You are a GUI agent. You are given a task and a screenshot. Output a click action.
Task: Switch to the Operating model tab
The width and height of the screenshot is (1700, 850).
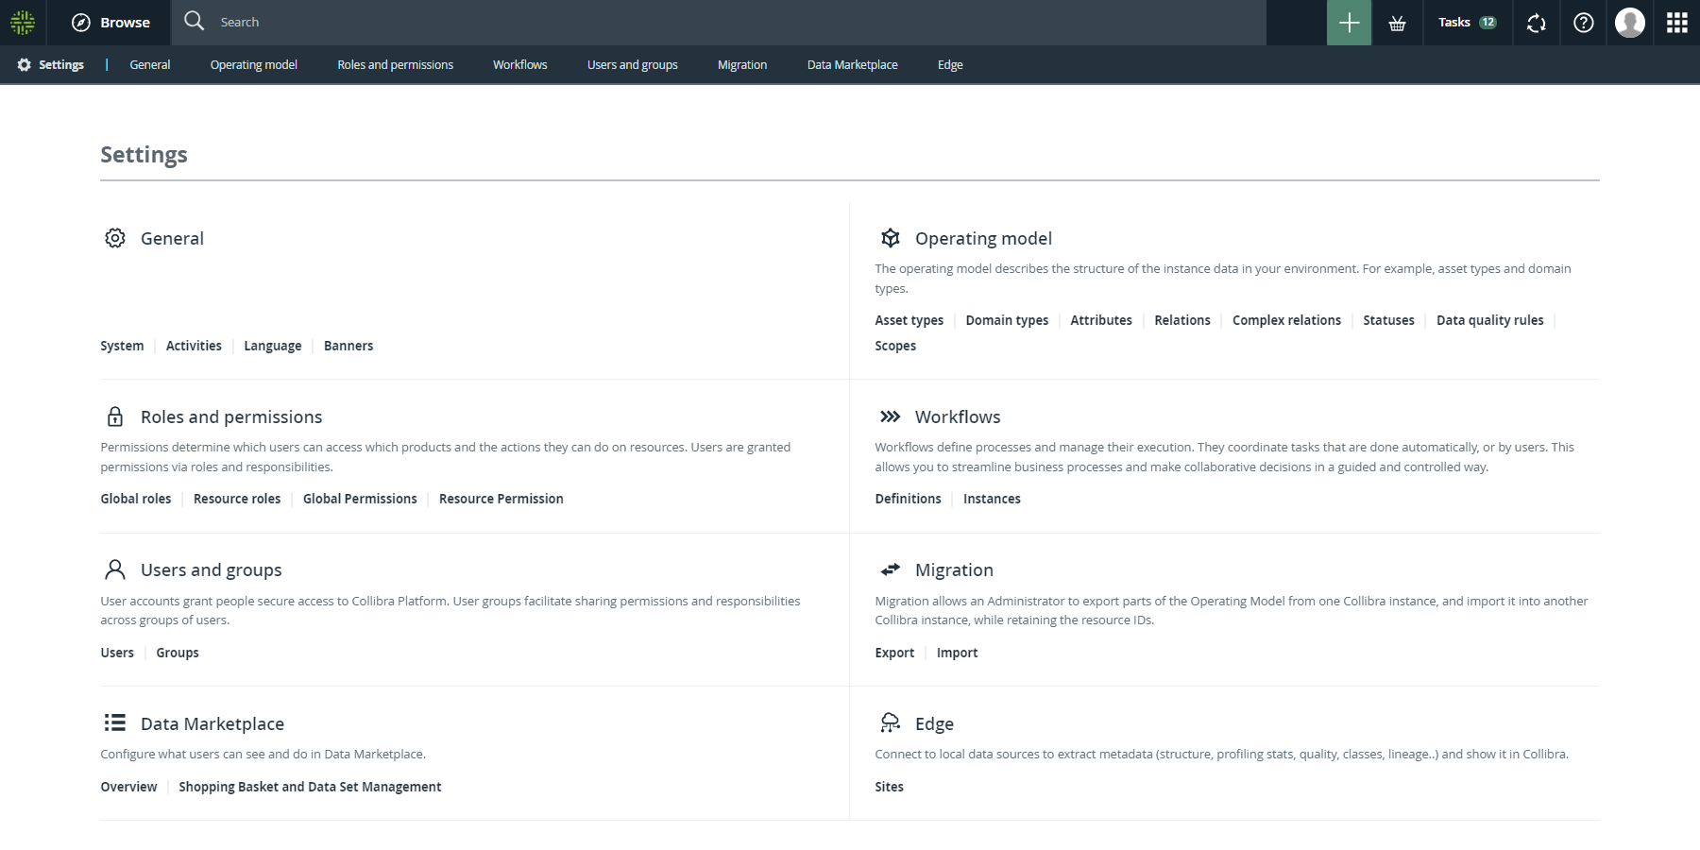[253, 65]
